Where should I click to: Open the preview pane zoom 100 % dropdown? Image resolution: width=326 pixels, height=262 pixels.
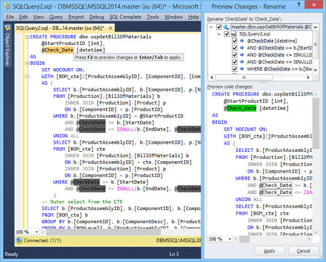pyautogui.click(x=230, y=239)
